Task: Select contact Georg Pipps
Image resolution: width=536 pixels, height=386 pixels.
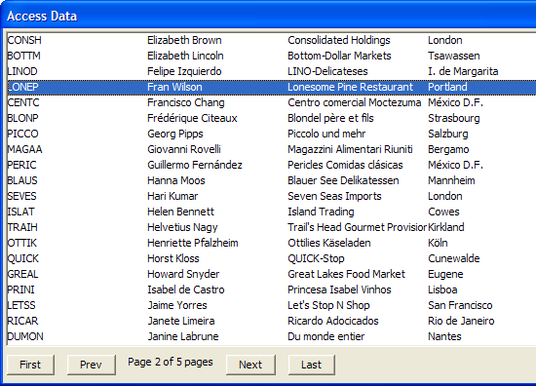Action: click(x=175, y=134)
